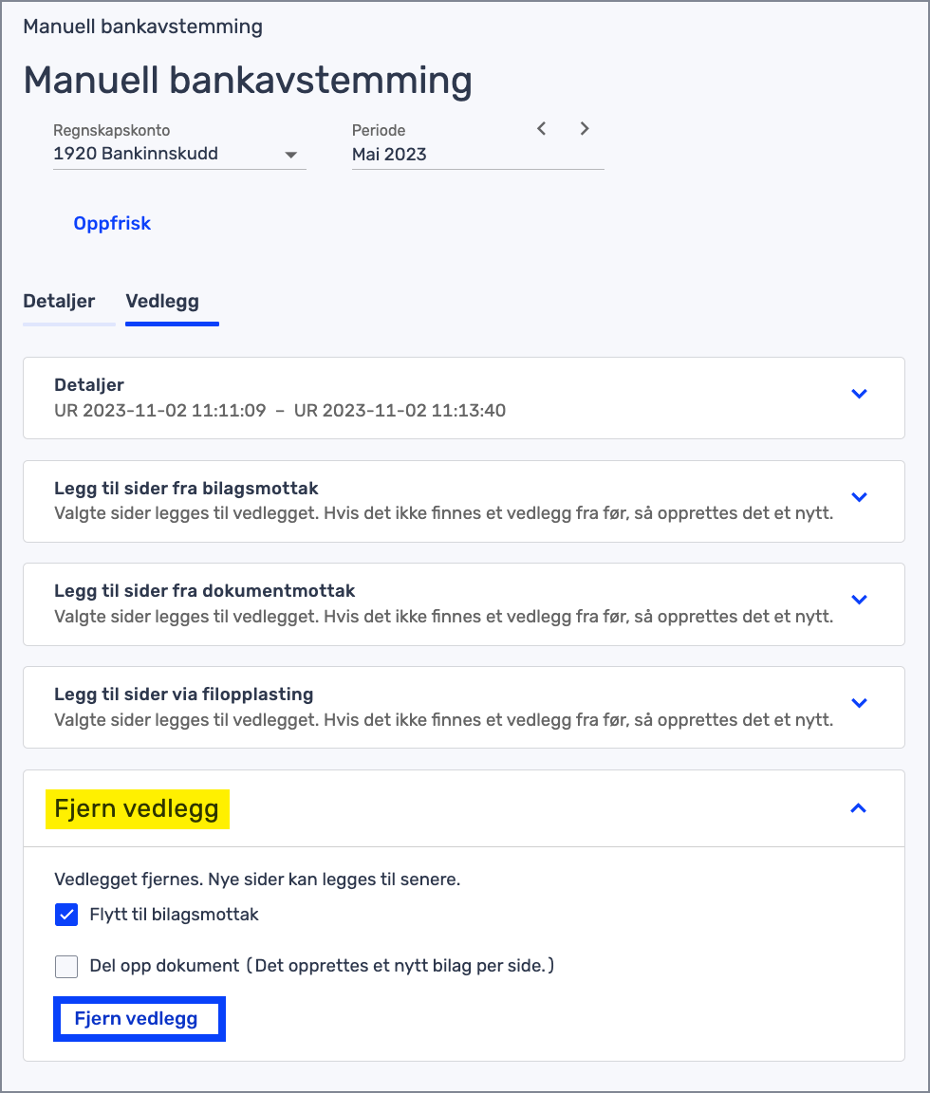Go to the previous period
930x1093 pixels.
[x=542, y=128]
